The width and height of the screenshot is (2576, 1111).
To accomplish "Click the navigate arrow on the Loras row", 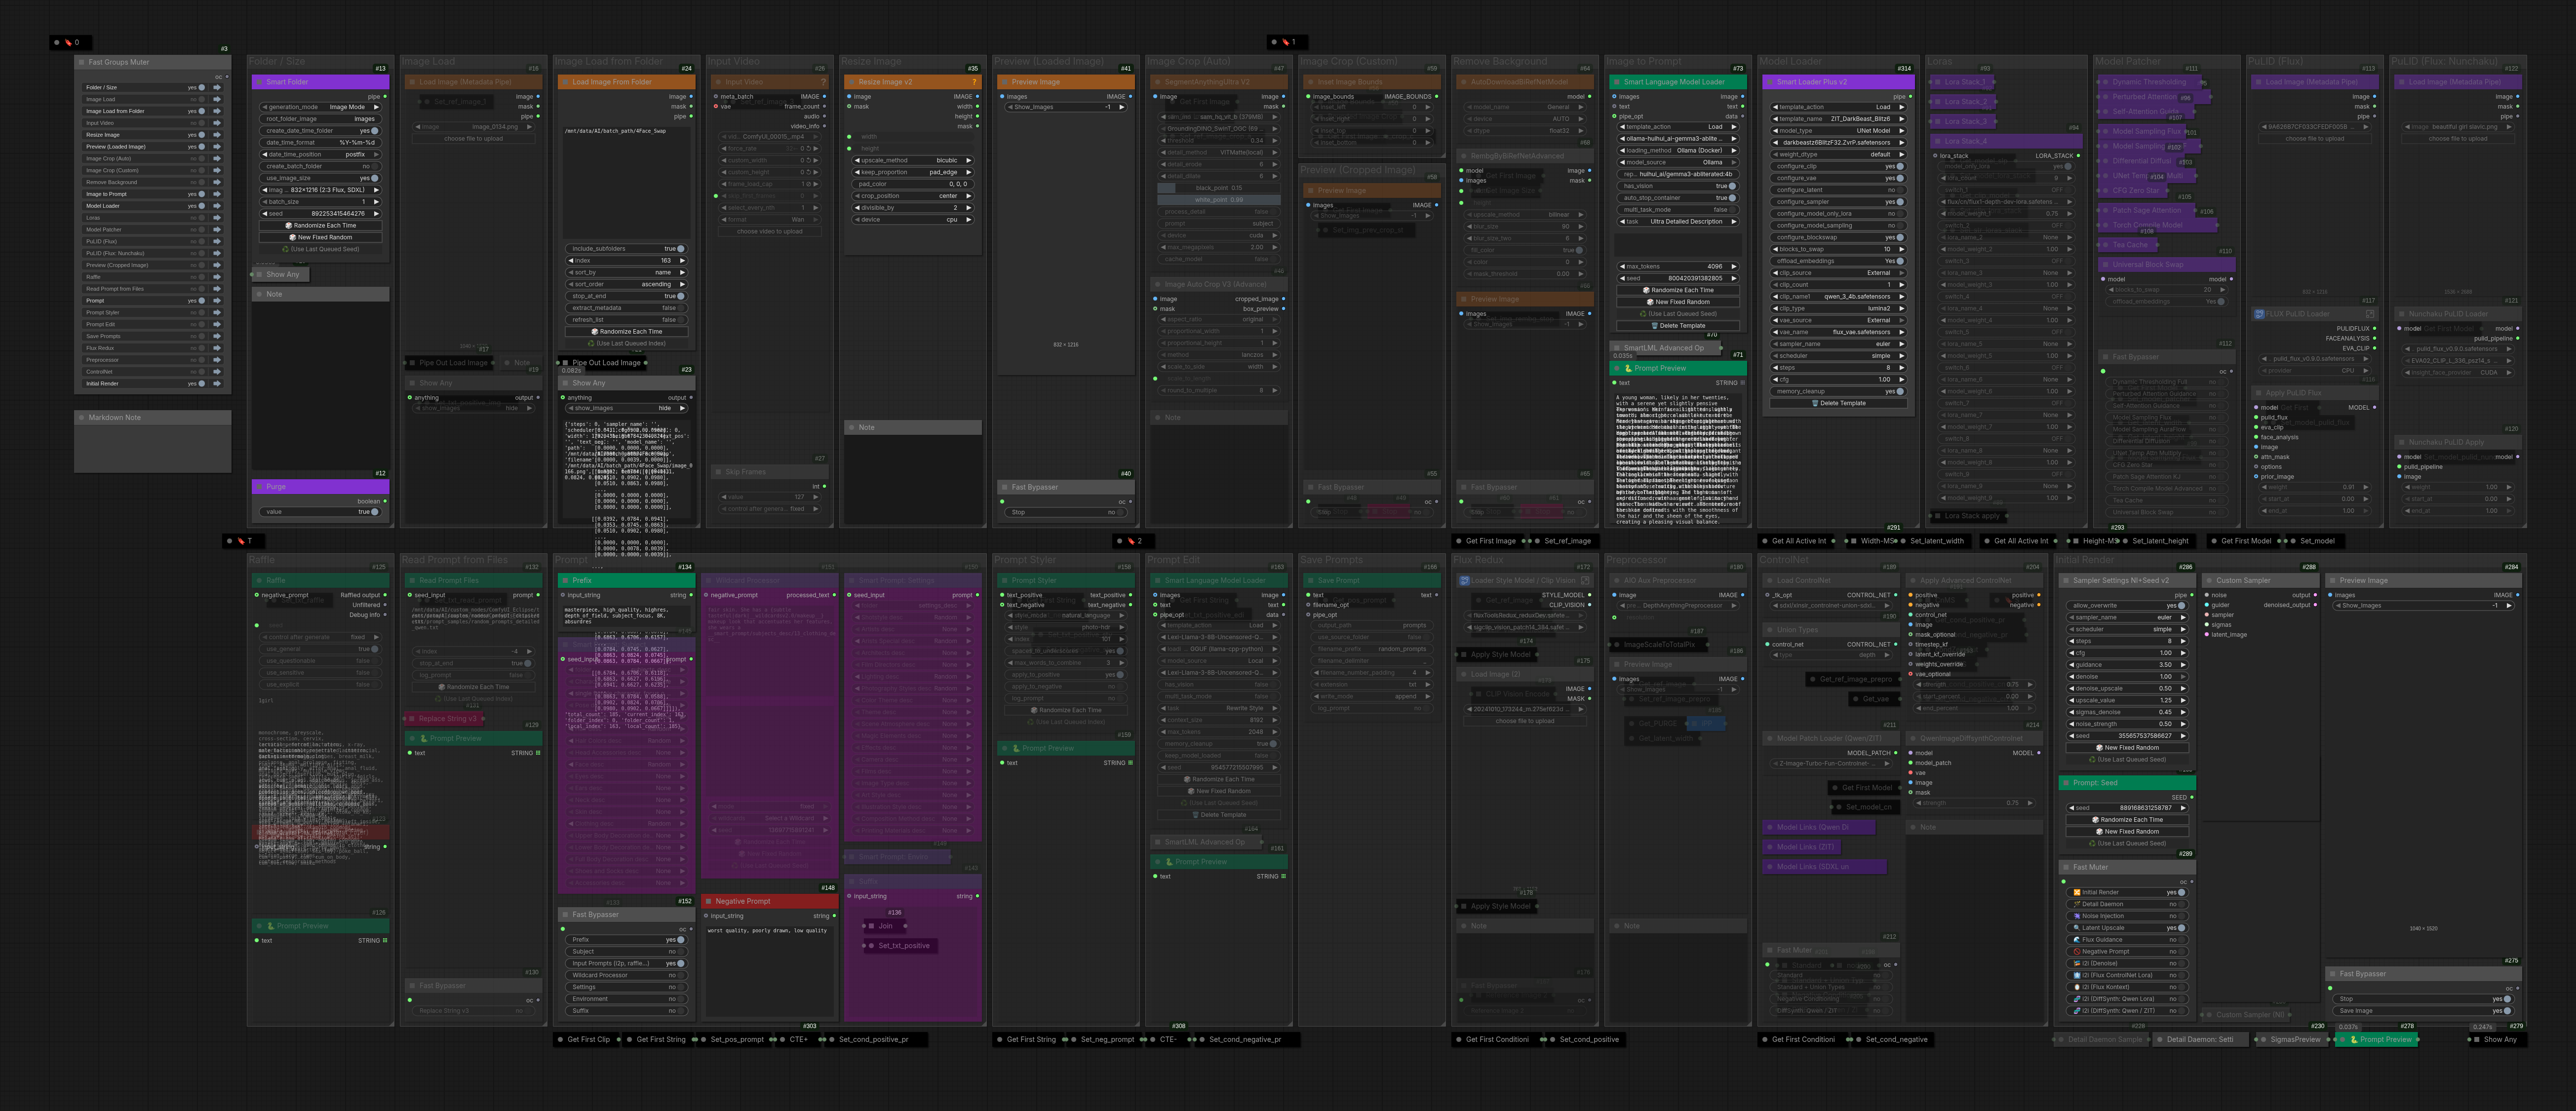I will (x=217, y=218).
